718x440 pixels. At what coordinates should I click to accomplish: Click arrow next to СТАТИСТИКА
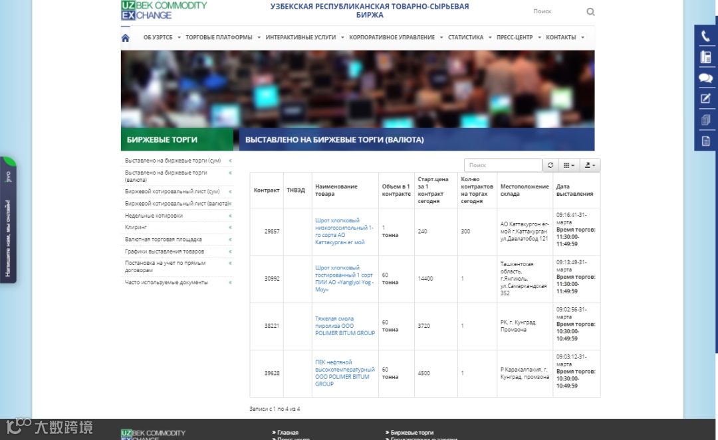490,37
